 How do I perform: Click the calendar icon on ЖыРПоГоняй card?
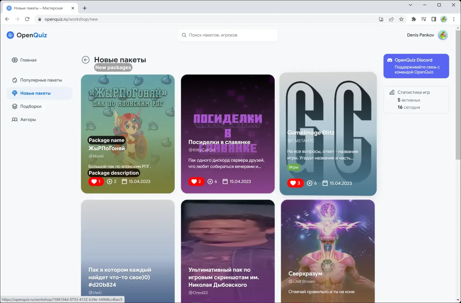pyautogui.click(x=124, y=182)
